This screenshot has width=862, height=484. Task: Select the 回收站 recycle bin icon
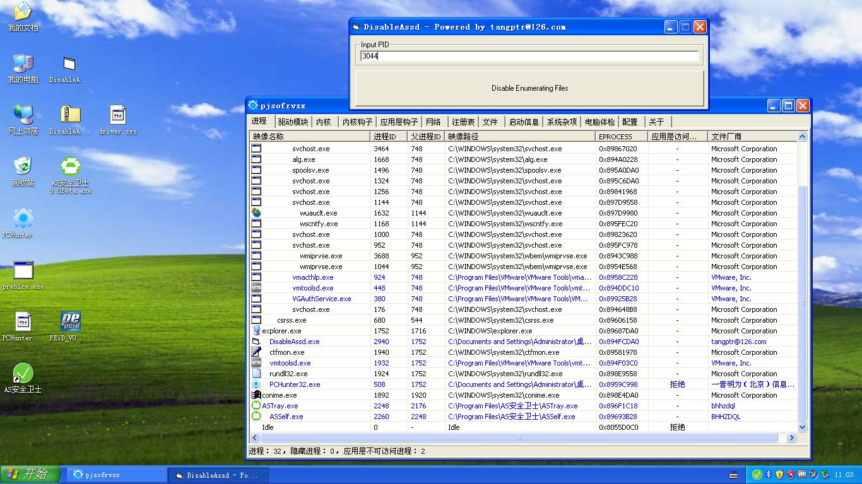(x=23, y=166)
